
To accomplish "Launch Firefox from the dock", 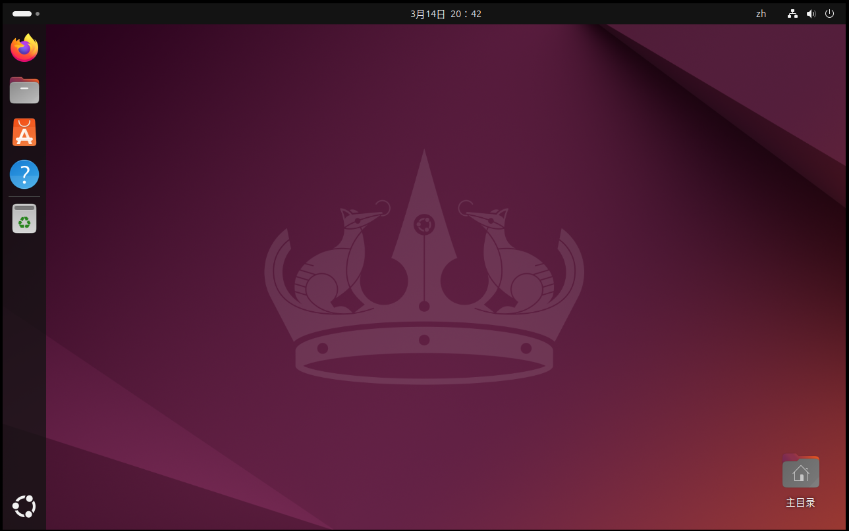I will coord(24,48).
